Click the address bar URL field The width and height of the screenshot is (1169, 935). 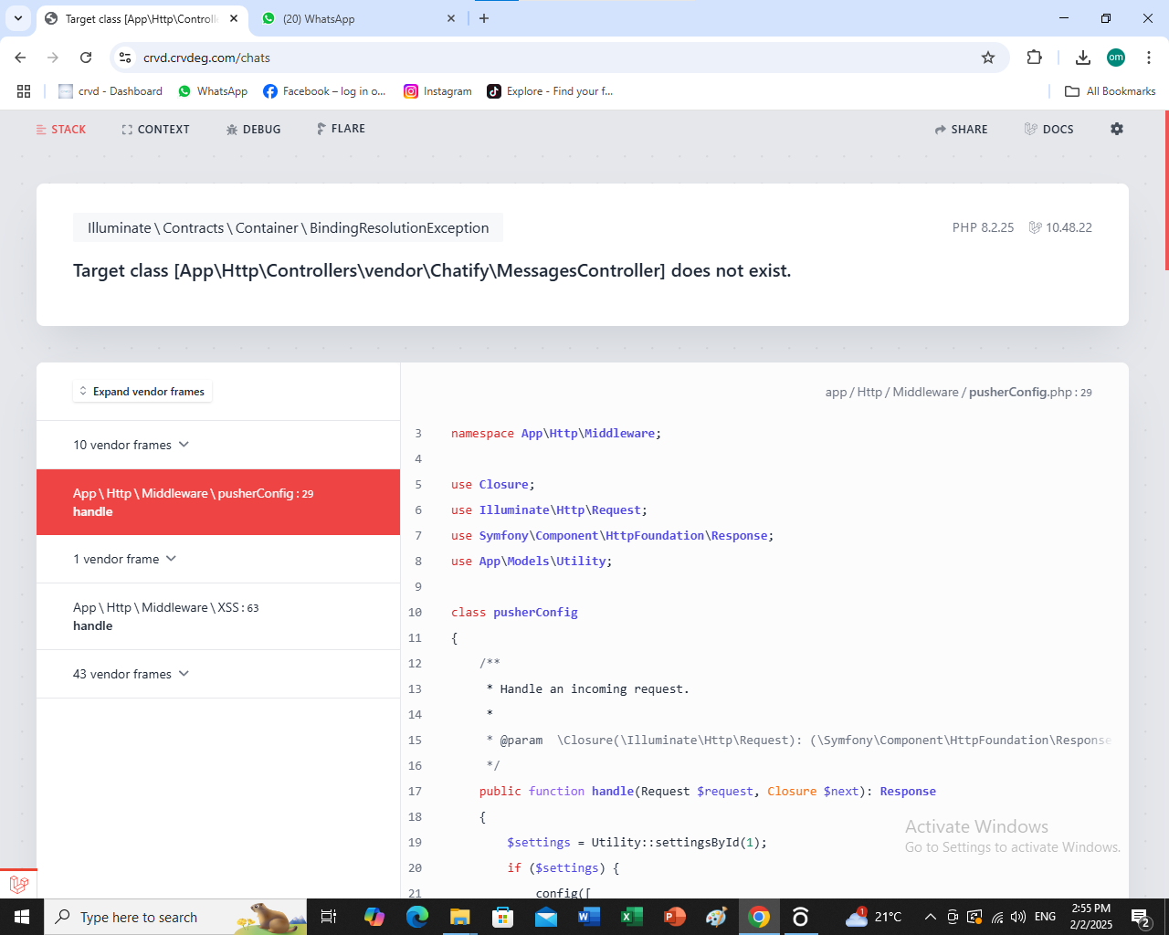[x=548, y=58]
